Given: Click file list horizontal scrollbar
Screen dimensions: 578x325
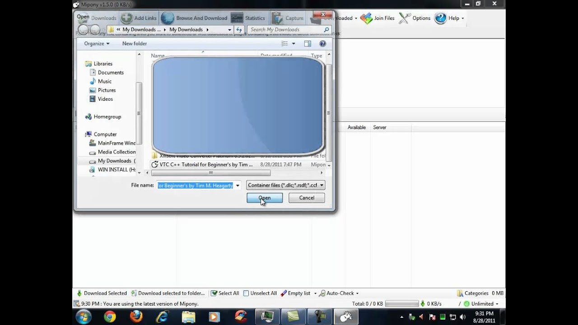Looking at the screenshot, I should tap(211, 173).
